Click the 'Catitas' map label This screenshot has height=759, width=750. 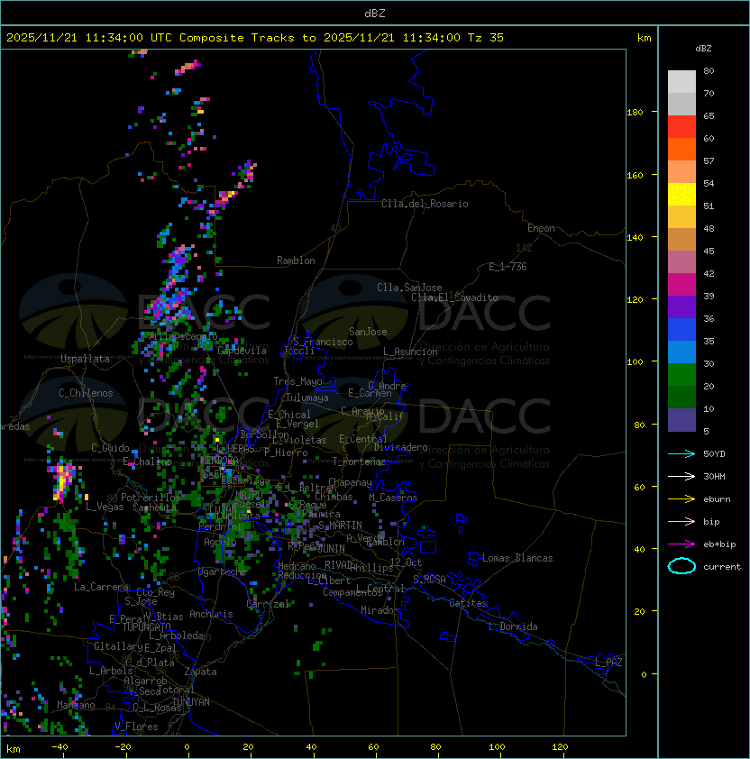pyautogui.click(x=468, y=603)
